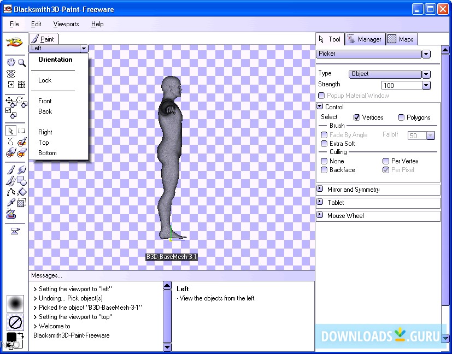The image size is (452, 354).
Task: Enable Extra Soft brush option
Action: pos(324,144)
